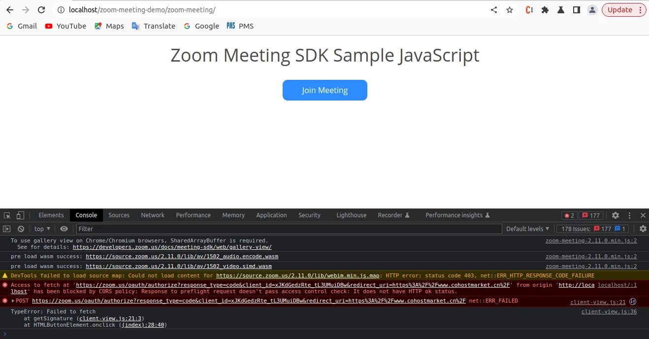Open the red C extension icon
Viewport: 649px width, 339px height.
529,10
